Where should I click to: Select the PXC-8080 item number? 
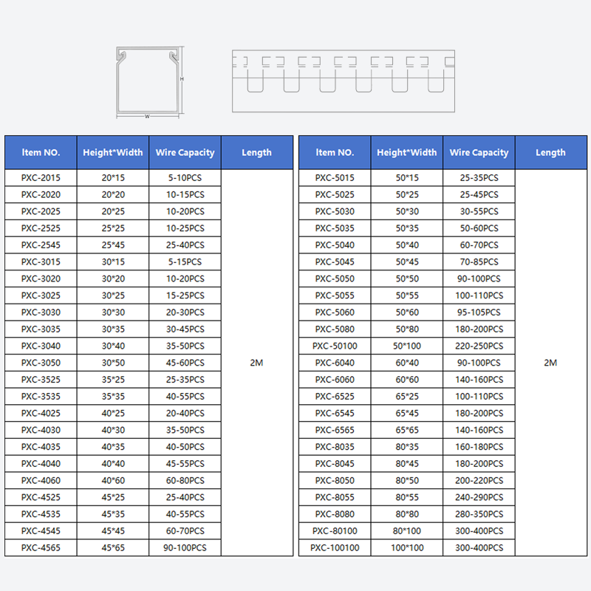[x=335, y=514]
